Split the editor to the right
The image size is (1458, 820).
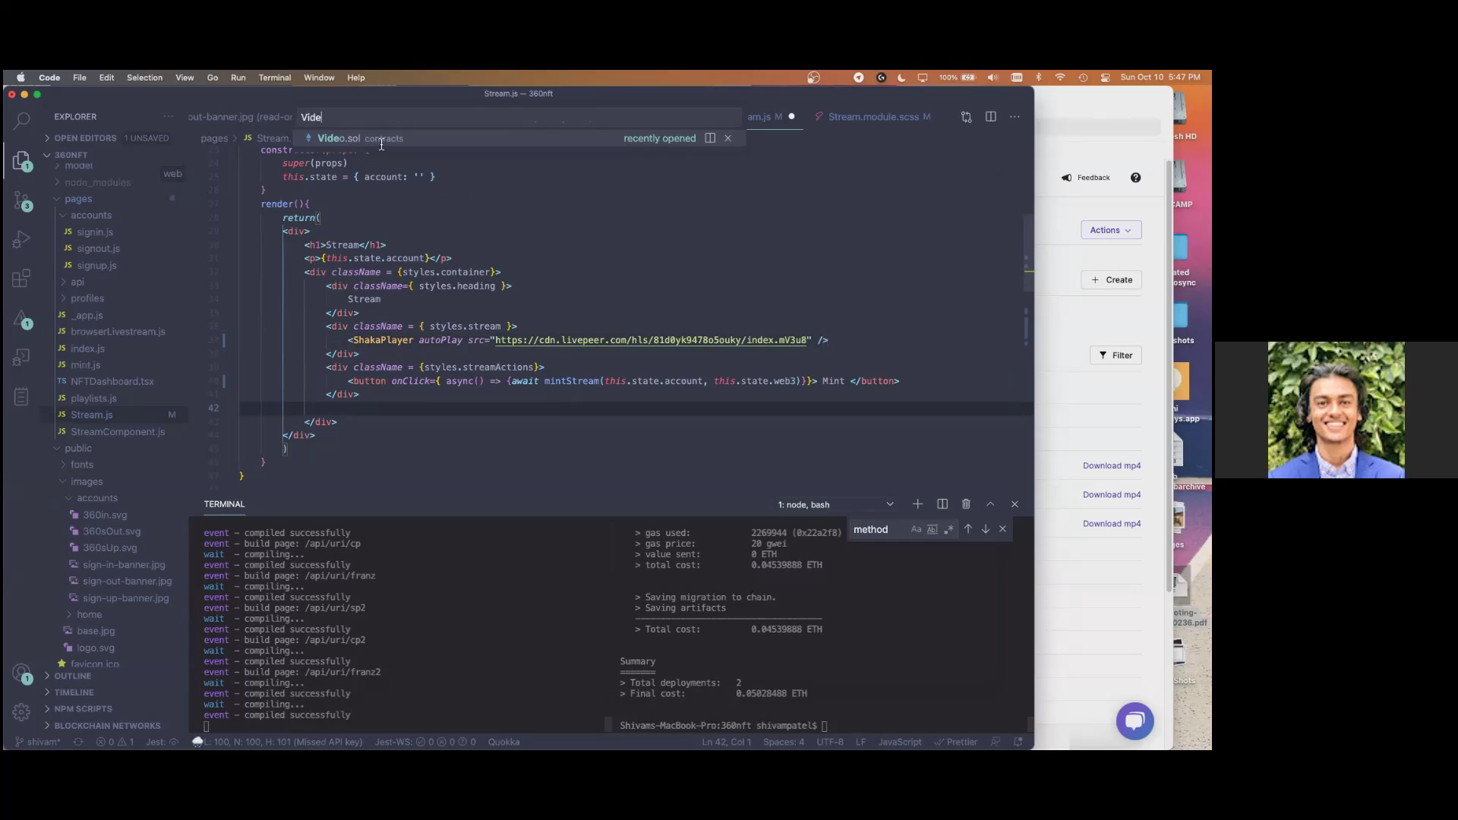(x=991, y=117)
